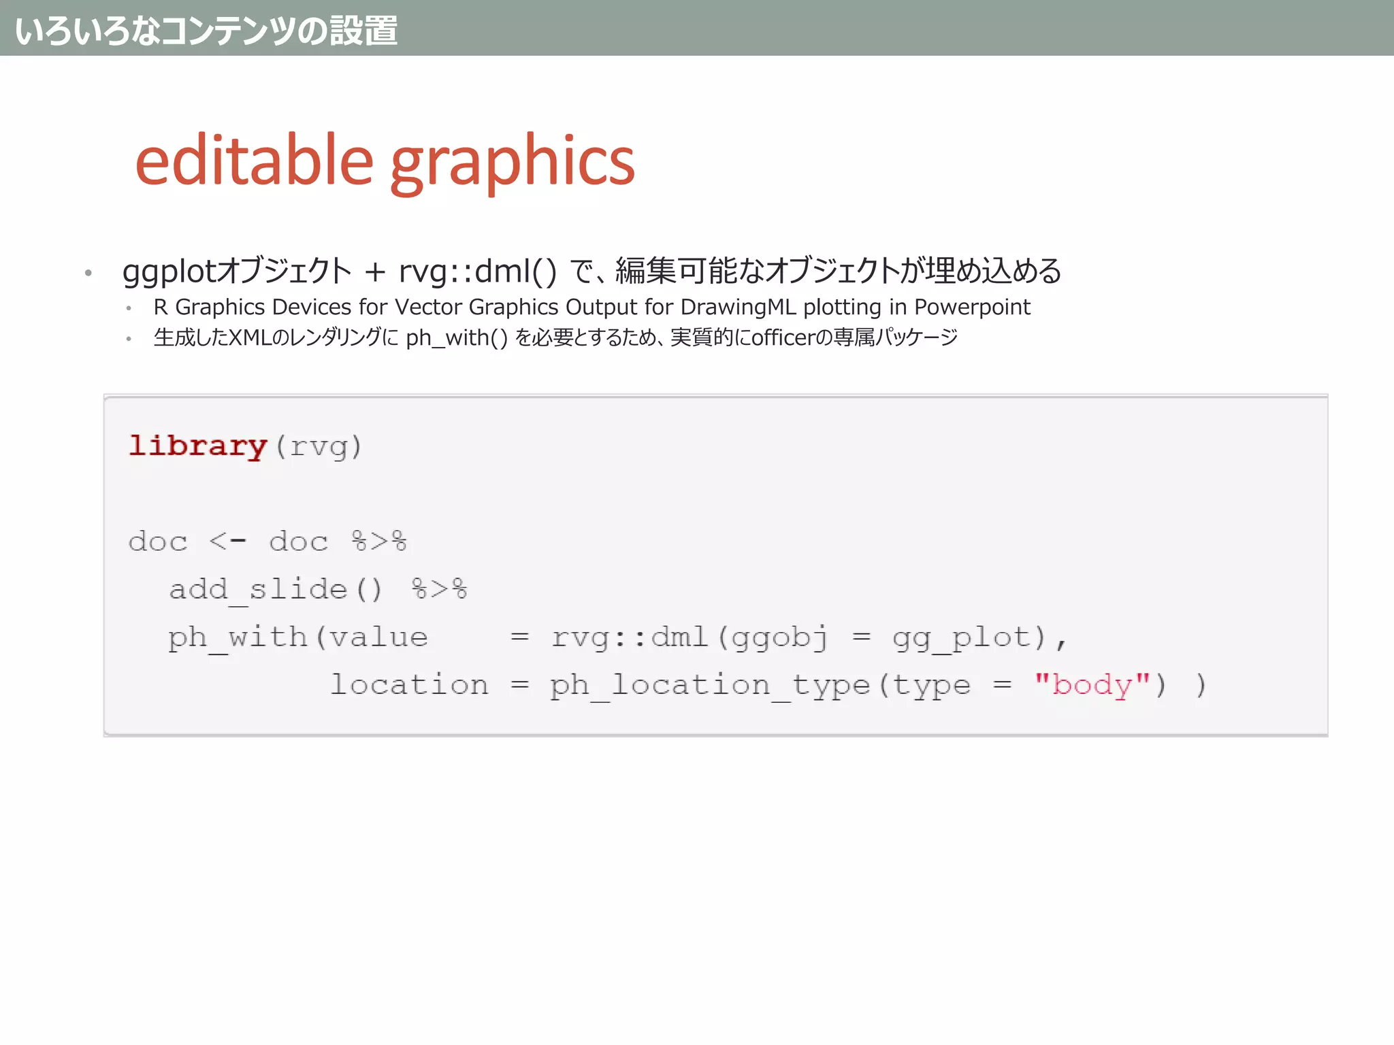Image resolution: width=1394 pixels, height=1045 pixels.
Task: Click the first main bullet point marker
Action: coord(88,273)
